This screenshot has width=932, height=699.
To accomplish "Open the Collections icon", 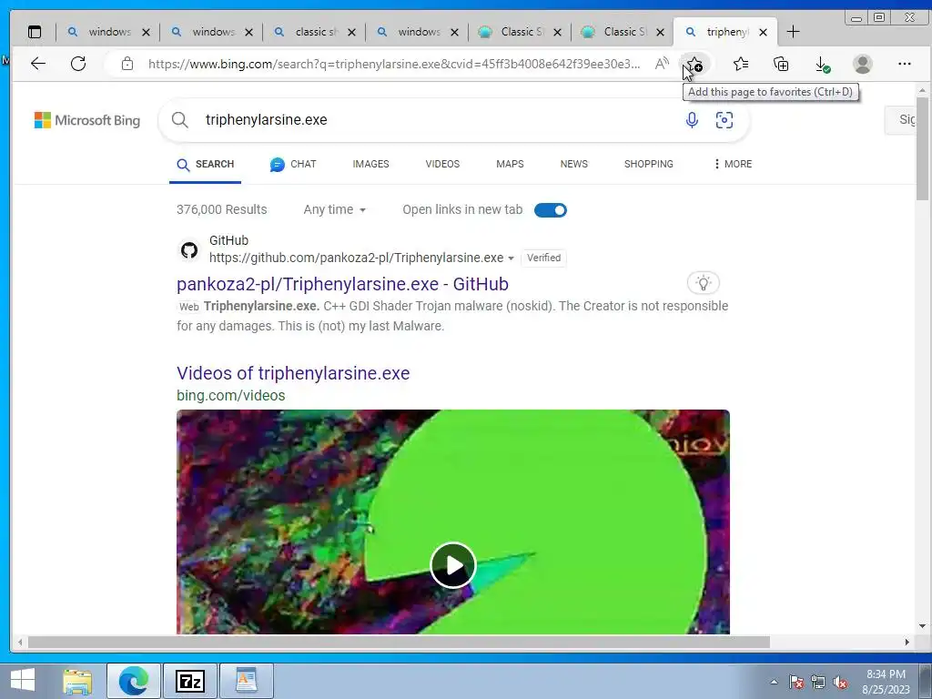I will pyautogui.click(x=781, y=64).
